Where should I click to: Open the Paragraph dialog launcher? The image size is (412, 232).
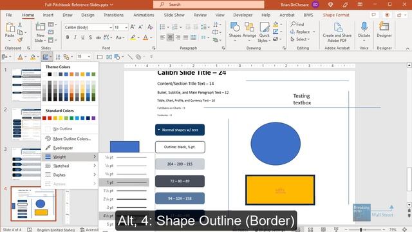point(223,48)
